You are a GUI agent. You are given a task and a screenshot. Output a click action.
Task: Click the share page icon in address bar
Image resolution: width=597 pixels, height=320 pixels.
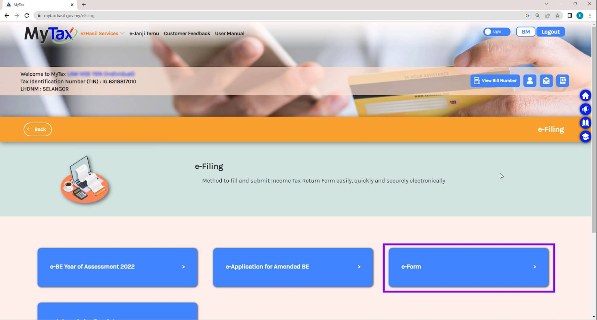tap(547, 16)
